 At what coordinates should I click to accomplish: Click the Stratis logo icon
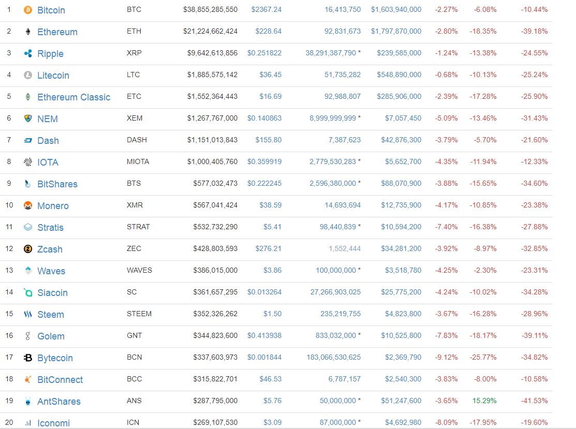point(28,227)
